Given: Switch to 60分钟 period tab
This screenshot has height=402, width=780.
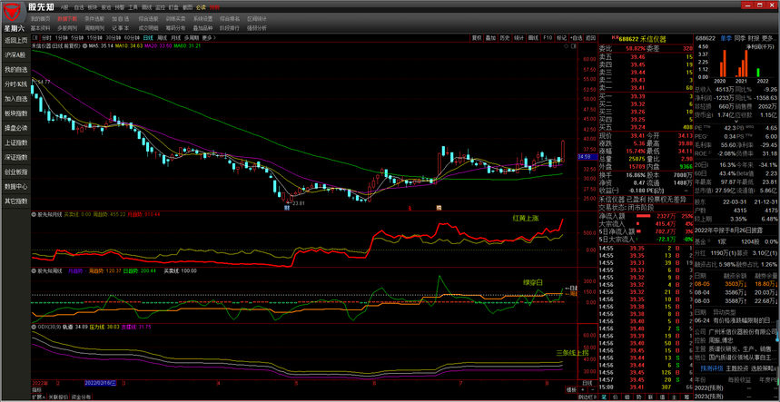Looking at the screenshot, I should (132, 38).
